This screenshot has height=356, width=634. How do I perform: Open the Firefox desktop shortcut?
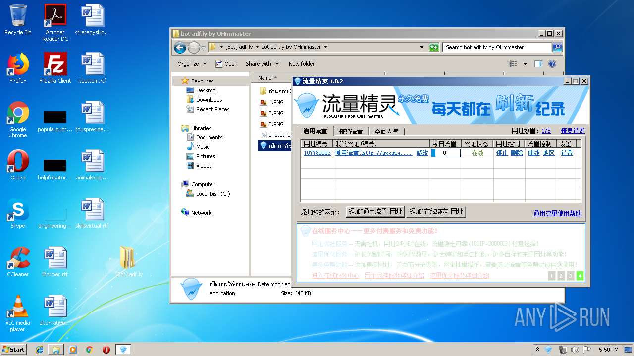tap(18, 68)
